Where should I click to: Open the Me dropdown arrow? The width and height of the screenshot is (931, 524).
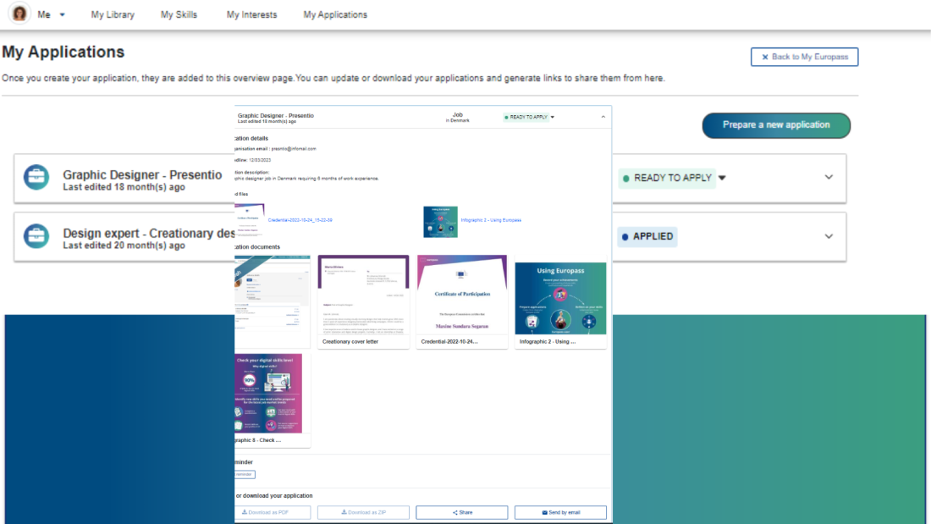tap(63, 15)
